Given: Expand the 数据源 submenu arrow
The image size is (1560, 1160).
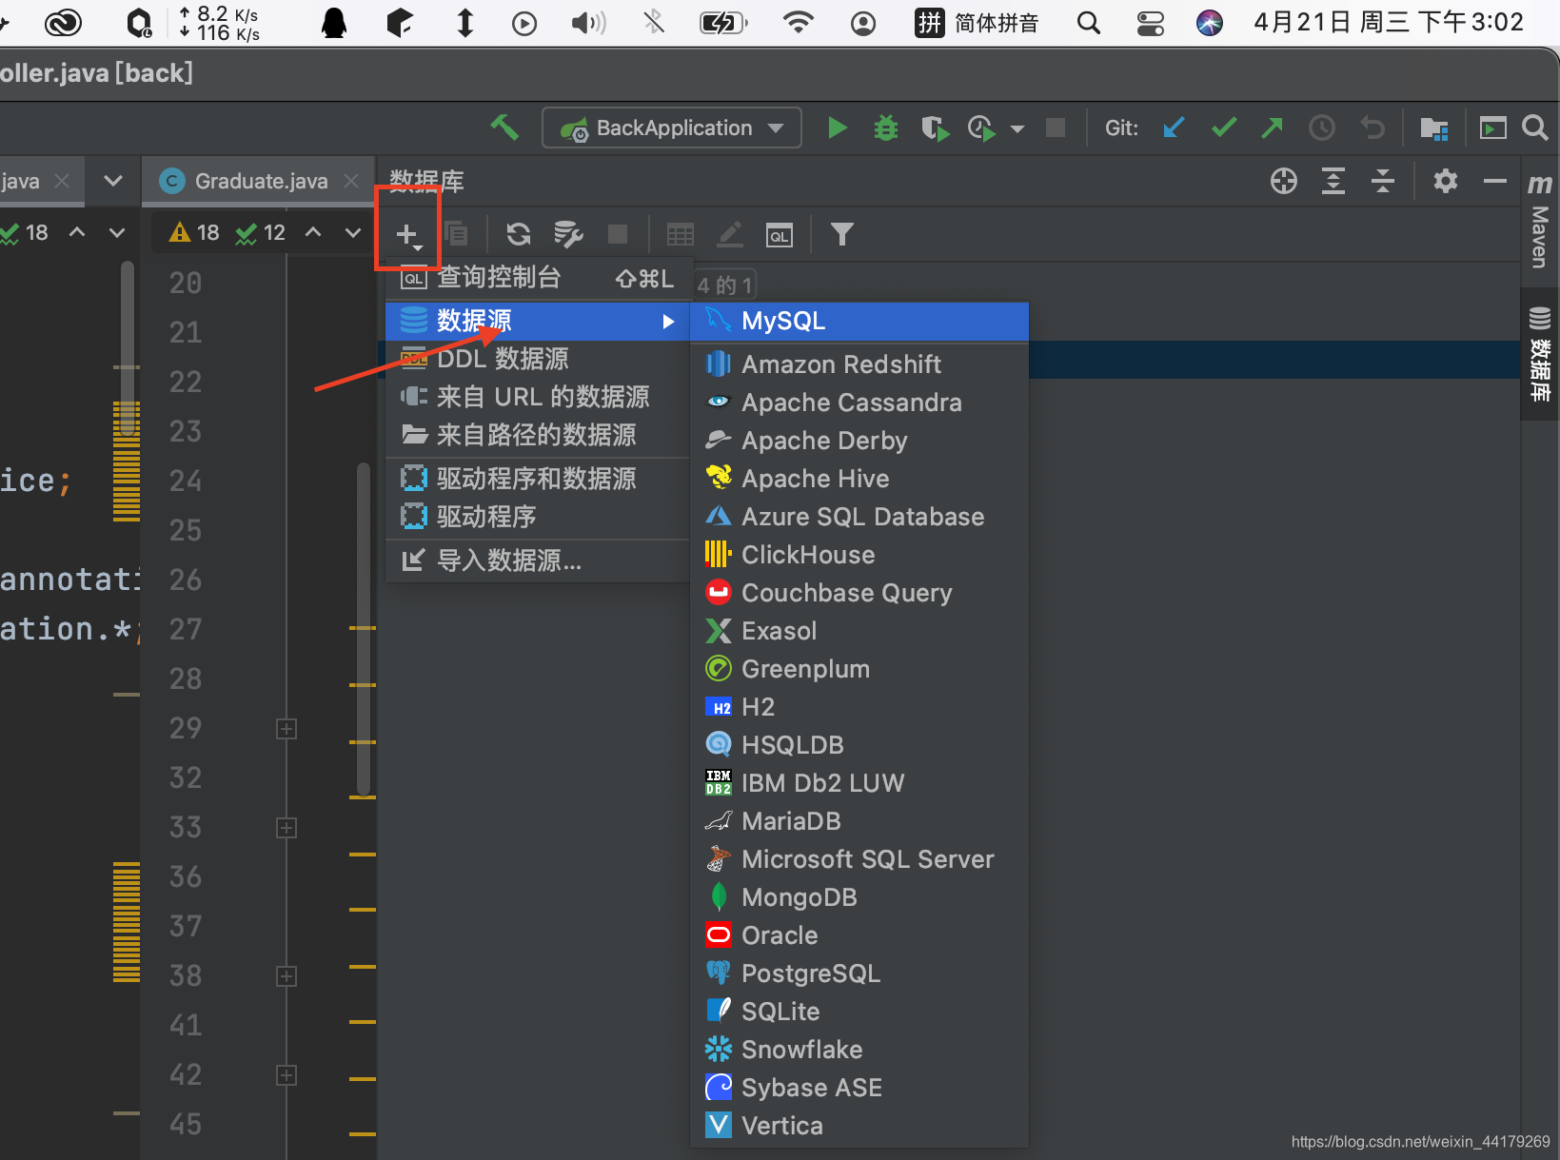Looking at the screenshot, I should pos(669,322).
